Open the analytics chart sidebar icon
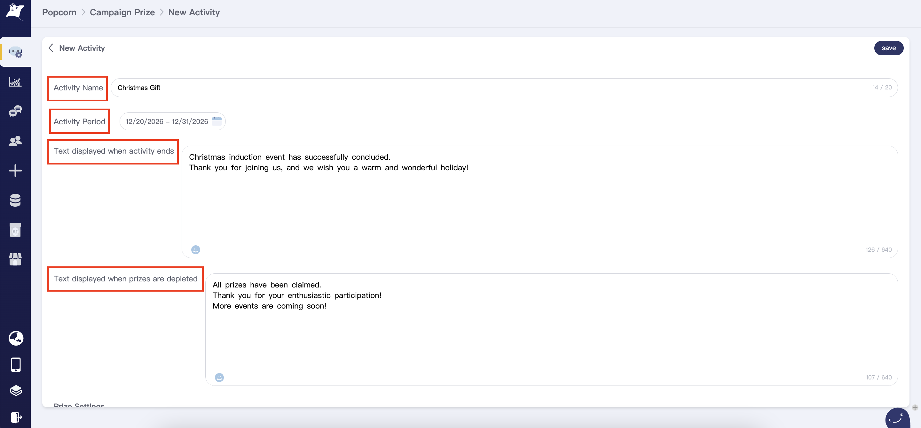 coord(15,82)
